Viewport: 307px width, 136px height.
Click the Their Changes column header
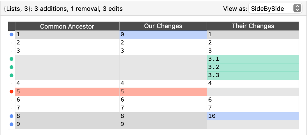[x=253, y=26]
